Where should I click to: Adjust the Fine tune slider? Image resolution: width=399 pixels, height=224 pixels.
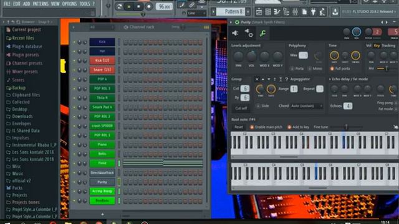pos(346,127)
